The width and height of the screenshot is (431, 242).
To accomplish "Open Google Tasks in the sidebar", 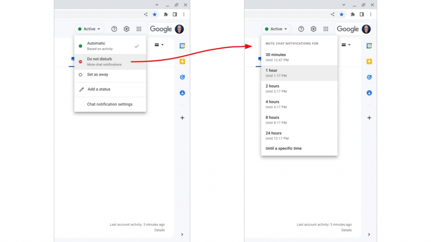I will click(x=182, y=77).
